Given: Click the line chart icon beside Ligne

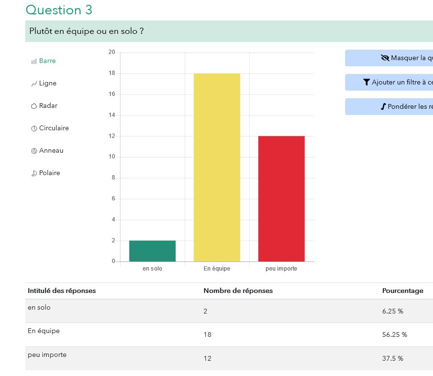Looking at the screenshot, I should 34,84.
